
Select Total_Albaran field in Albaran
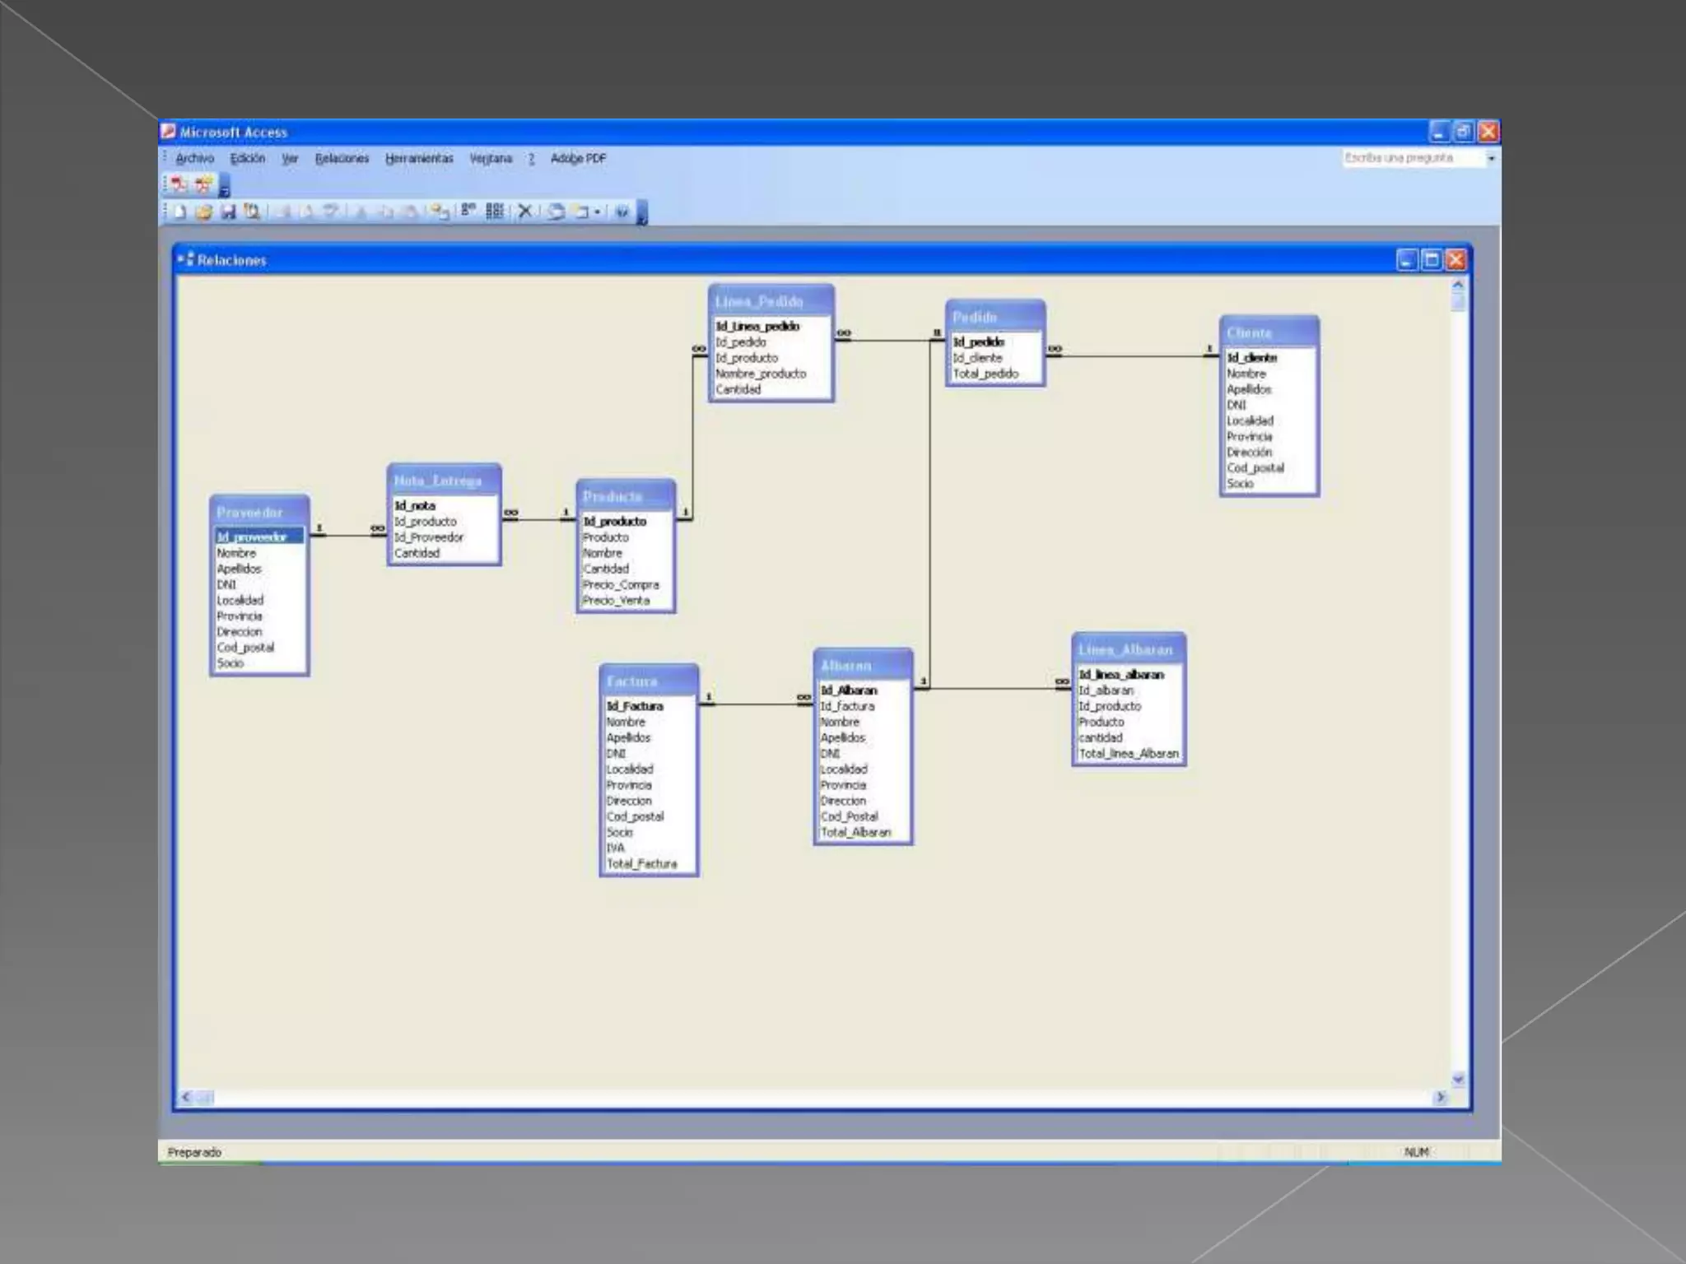point(855,832)
